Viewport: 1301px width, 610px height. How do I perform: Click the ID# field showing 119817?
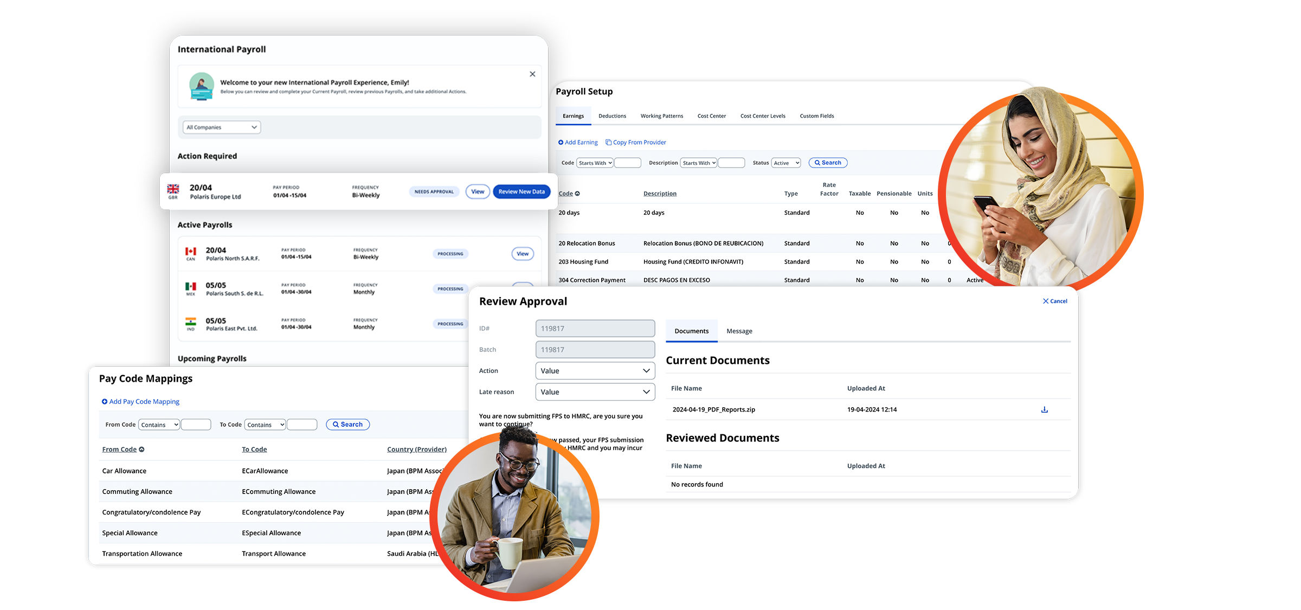(x=595, y=329)
